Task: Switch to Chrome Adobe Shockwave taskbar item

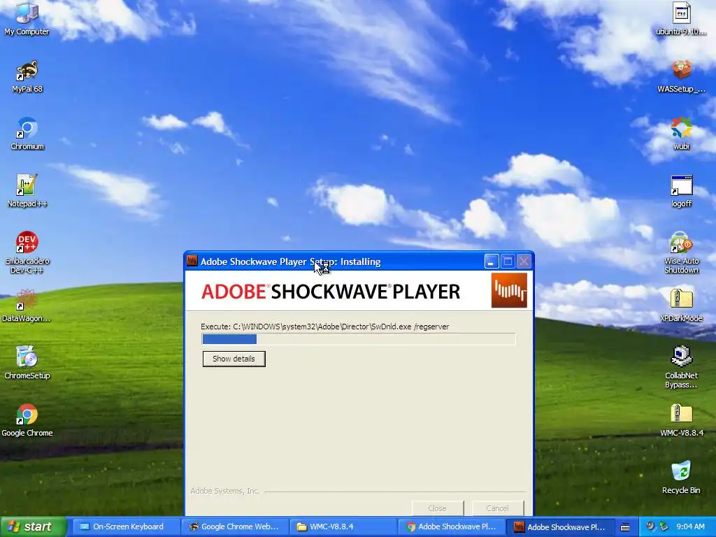Action: [x=452, y=527]
